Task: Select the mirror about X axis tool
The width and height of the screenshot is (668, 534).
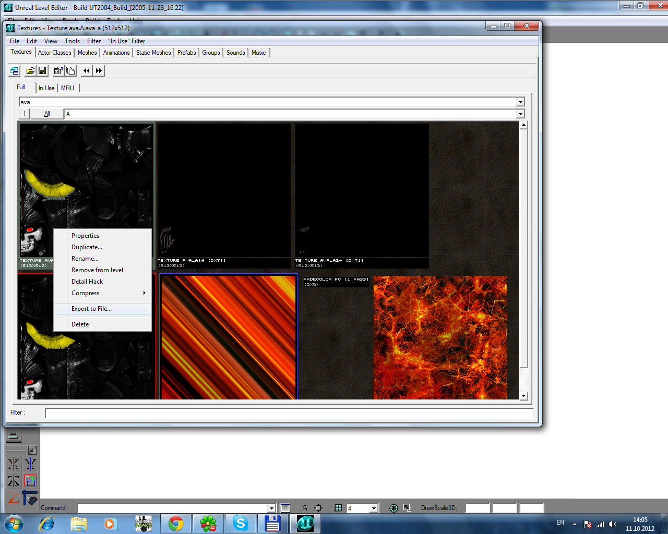Action: click(x=14, y=464)
